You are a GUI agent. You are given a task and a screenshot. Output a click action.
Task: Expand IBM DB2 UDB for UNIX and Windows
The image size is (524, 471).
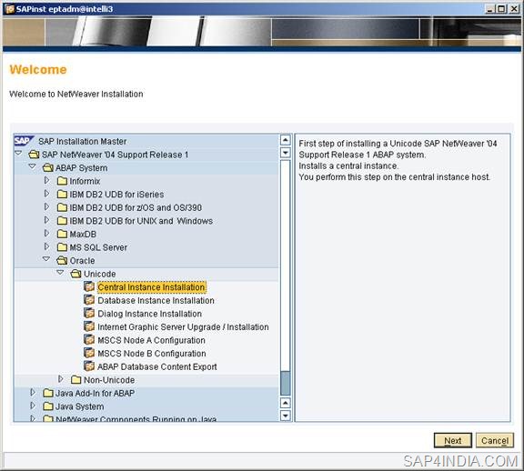coord(46,220)
